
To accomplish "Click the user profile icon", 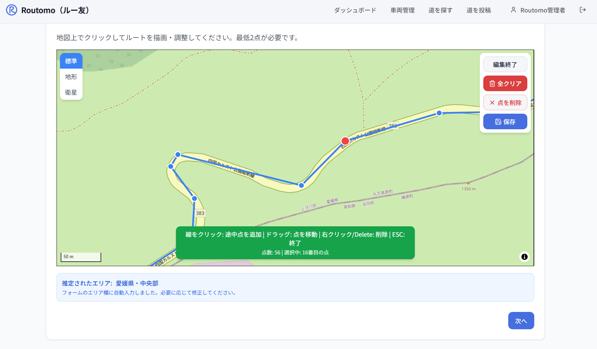I will pyautogui.click(x=513, y=10).
